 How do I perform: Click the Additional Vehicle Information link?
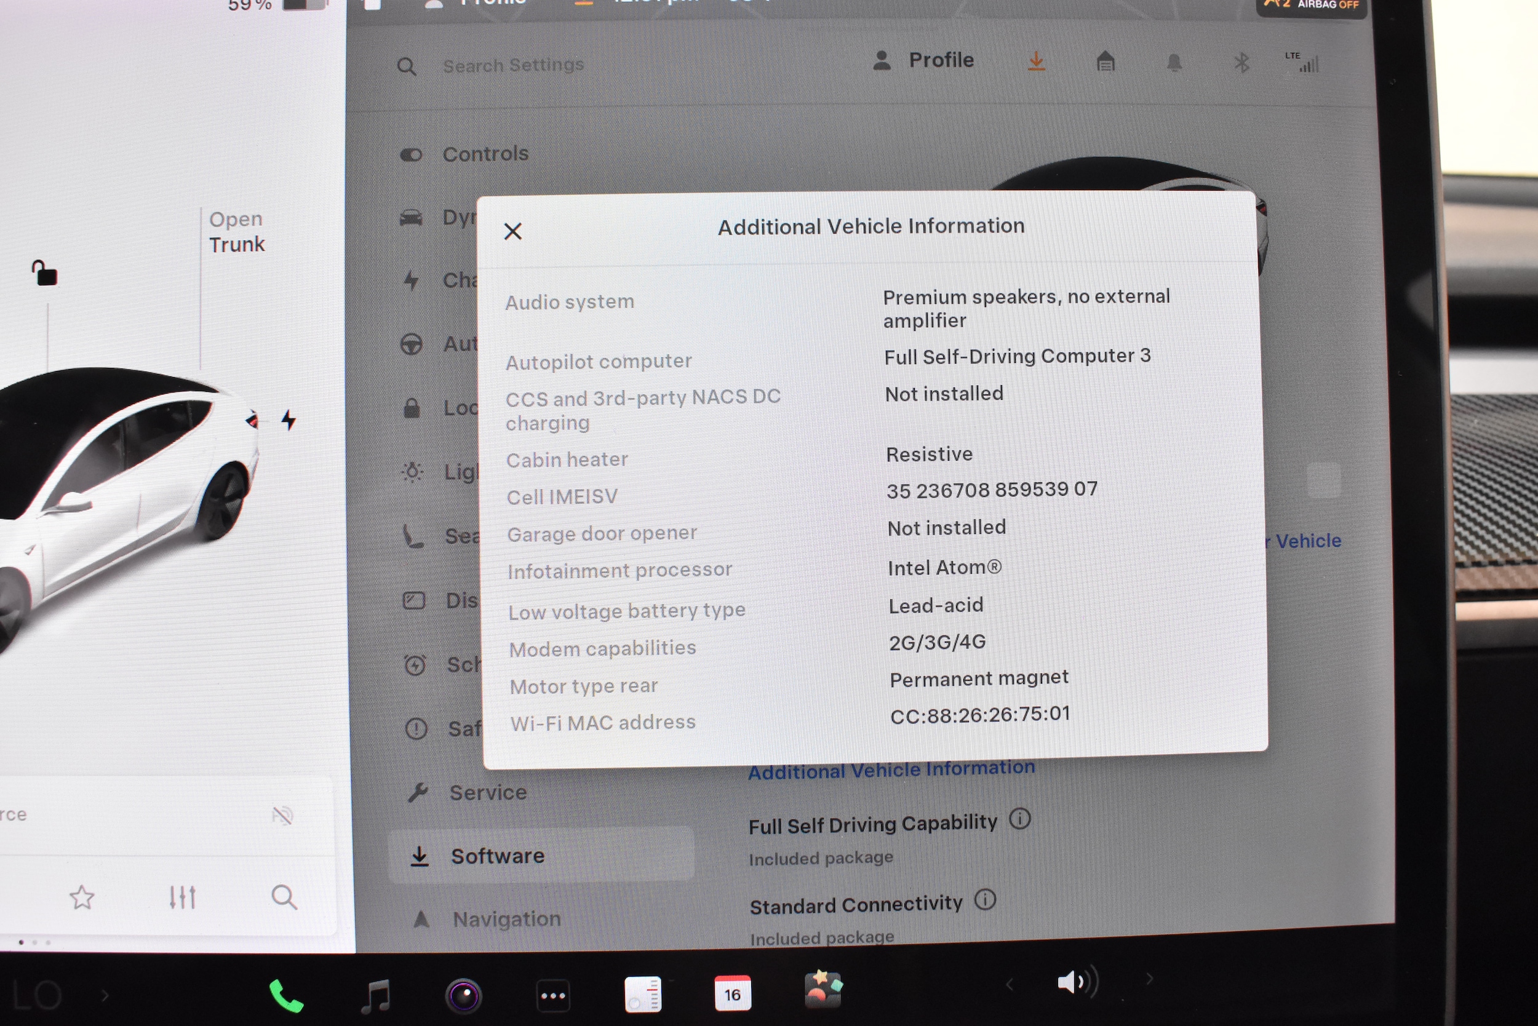coord(891,769)
